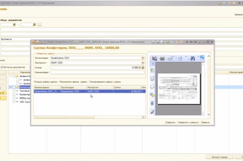243x162 pixels.
Task: Click the save icon in preview toolbar
Action: pos(154,58)
